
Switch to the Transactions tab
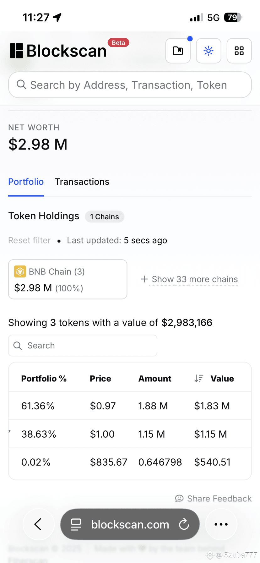click(82, 182)
